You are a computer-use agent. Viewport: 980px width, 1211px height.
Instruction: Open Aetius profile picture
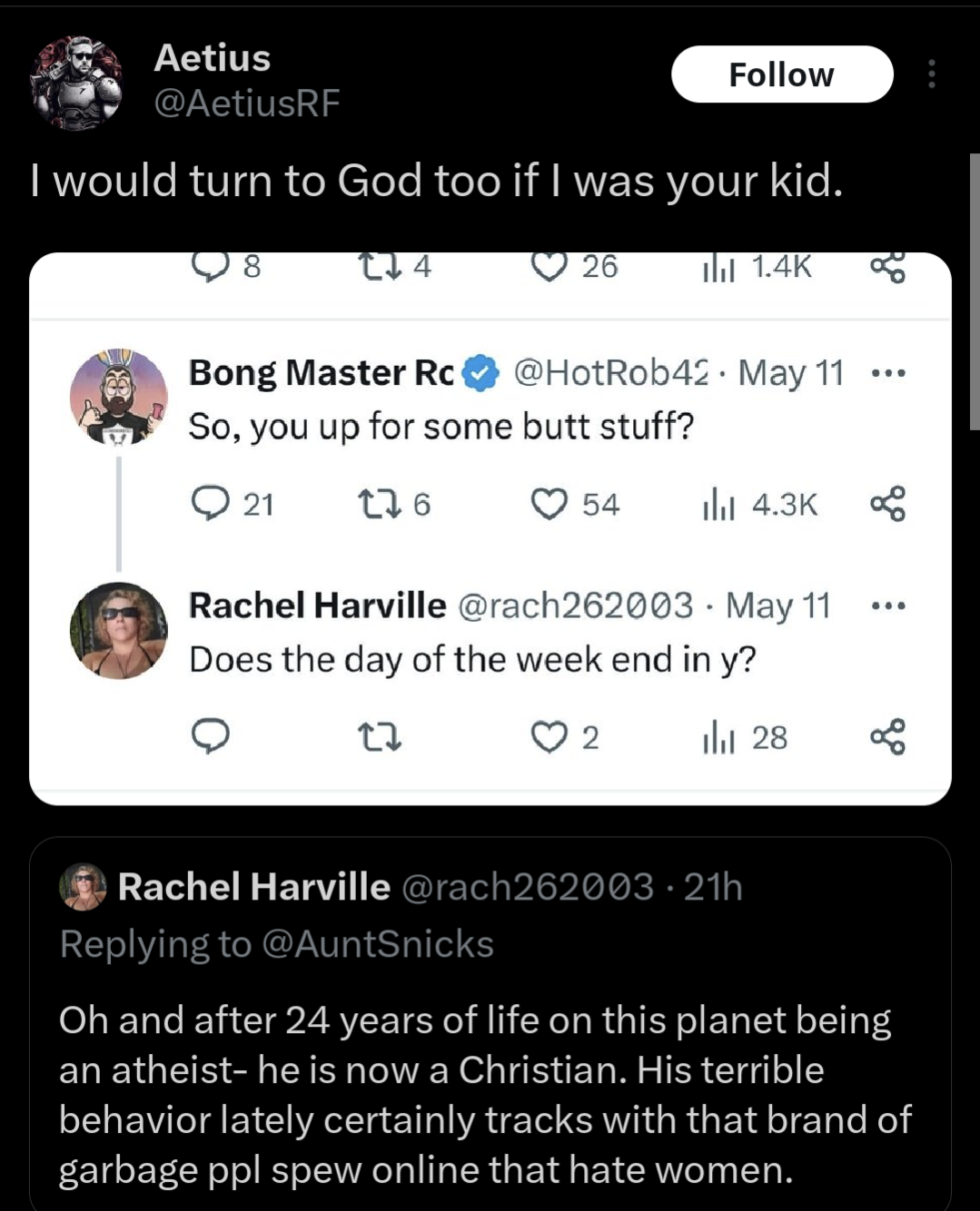coord(76,84)
